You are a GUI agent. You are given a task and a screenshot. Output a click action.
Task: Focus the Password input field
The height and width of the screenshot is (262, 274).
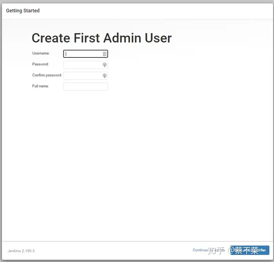tap(86, 65)
